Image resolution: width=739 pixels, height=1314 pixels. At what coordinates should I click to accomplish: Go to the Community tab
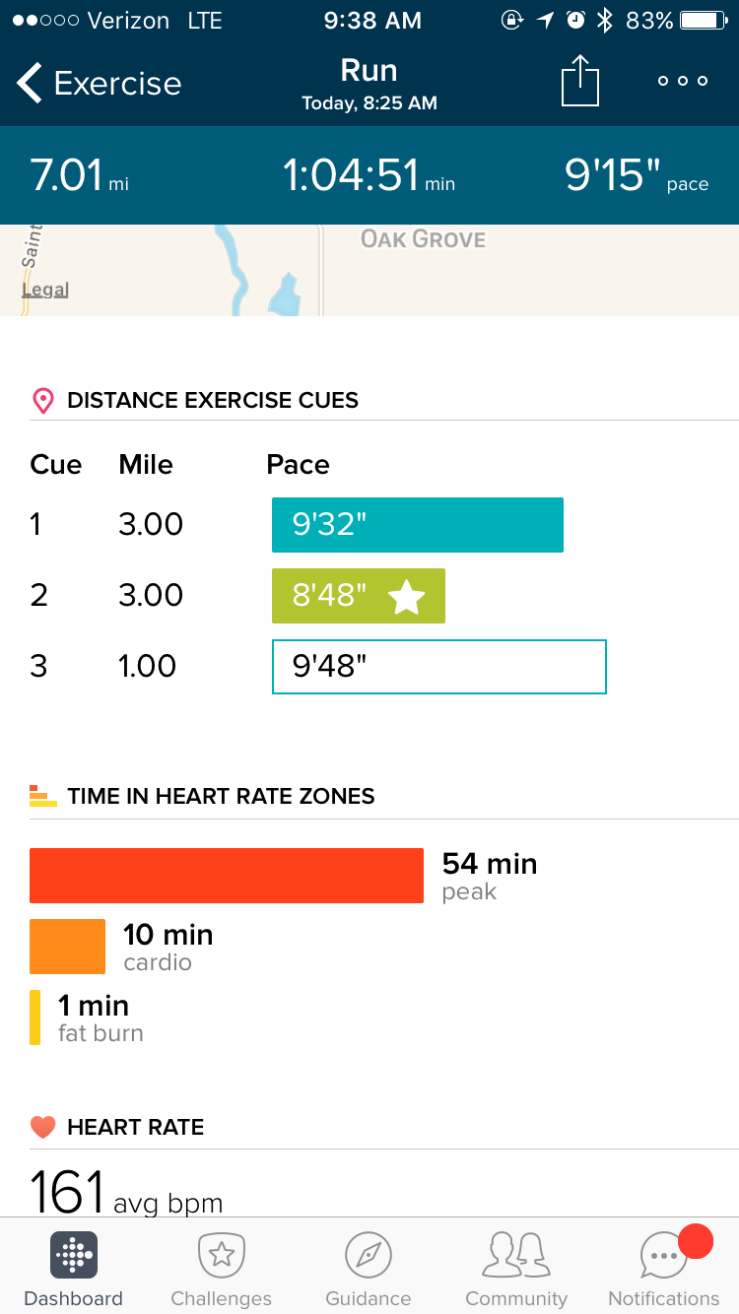click(x=516, y=1270)
